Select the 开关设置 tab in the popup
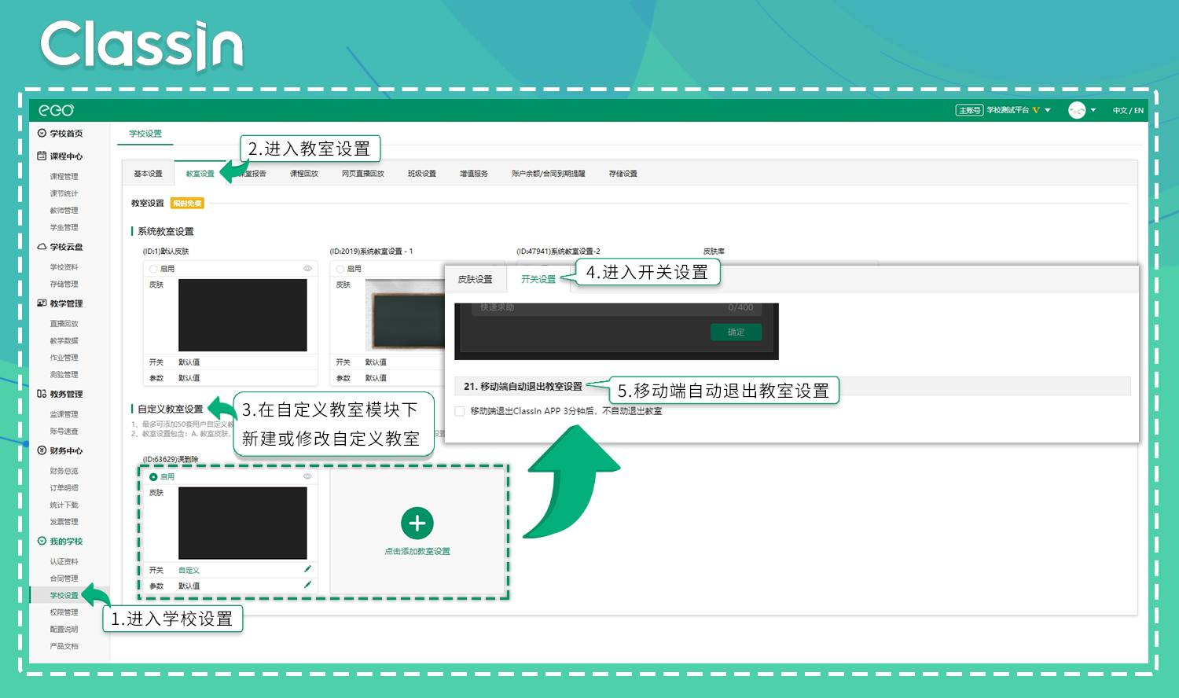The image size is (1179, 698). point(538,279)
